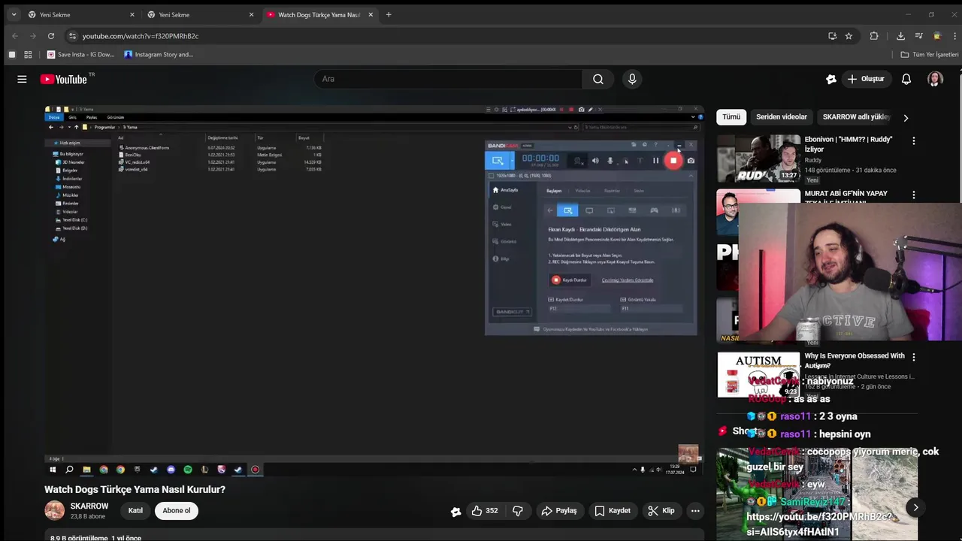This screenshot has width=962, height=541.
Task: Go back in browser history
Action: tap(15, 36)
